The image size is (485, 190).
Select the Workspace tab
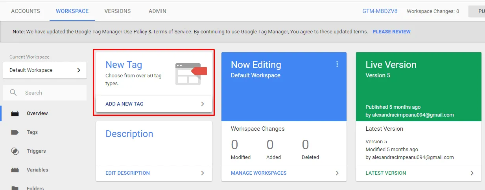[72, 11]
